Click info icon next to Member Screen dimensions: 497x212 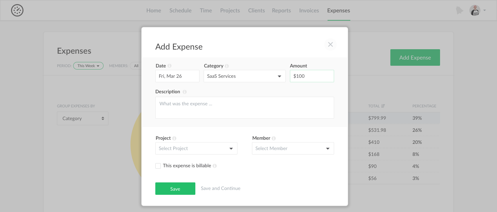(x=274, y=138)
